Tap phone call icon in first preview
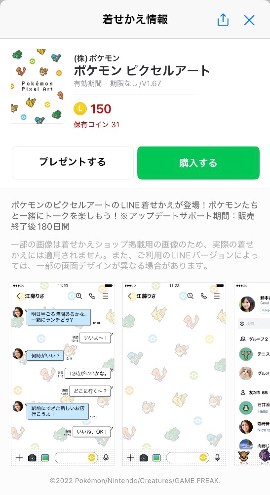The height and width of the screenshot is (495, 270). (92, 296)
